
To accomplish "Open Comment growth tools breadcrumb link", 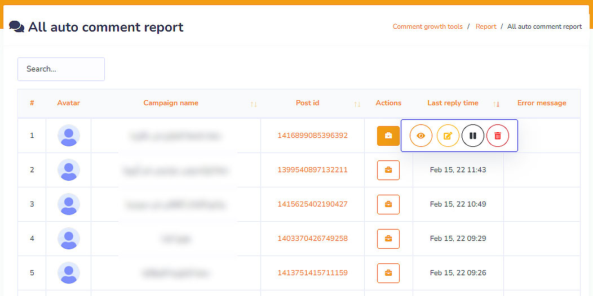I will (x=427, y=26).
